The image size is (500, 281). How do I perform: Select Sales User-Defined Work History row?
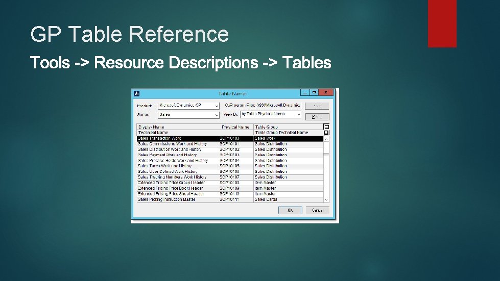coord(230,171)
